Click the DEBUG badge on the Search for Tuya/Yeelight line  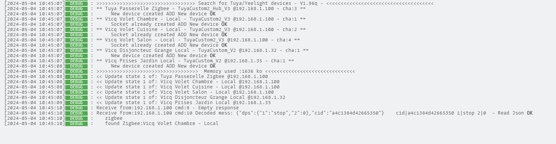click(x=76, y=3)
